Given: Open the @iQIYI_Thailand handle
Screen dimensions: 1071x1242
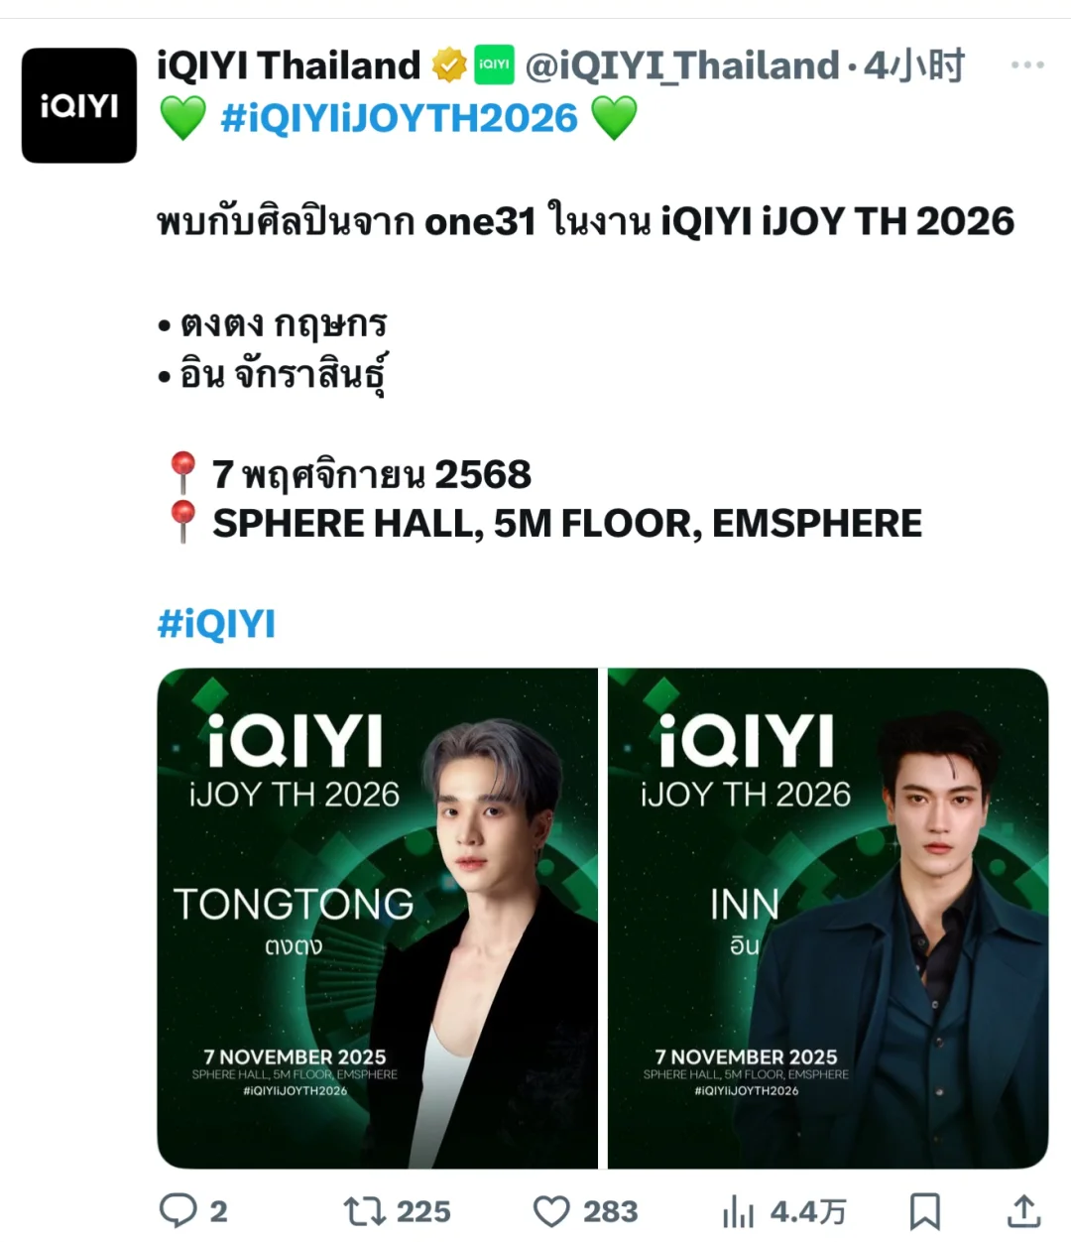Looking at the screenshot, I should pyautogui.click(x=682, y=66).
